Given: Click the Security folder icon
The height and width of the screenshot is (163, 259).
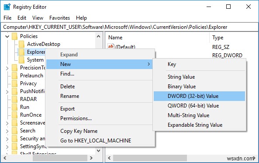Looking at the screenshot, I should click(x=14, y=139).
